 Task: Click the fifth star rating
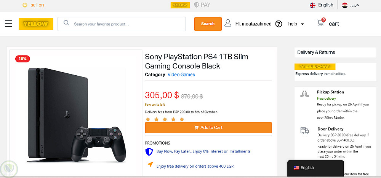pos(182,119)
